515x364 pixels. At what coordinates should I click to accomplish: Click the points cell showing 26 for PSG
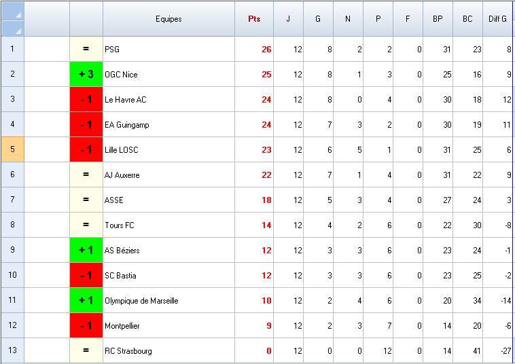[x=254, y=50]
